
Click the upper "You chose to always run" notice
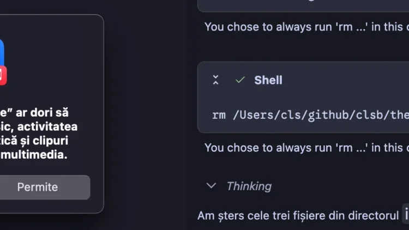coord(305,27)
